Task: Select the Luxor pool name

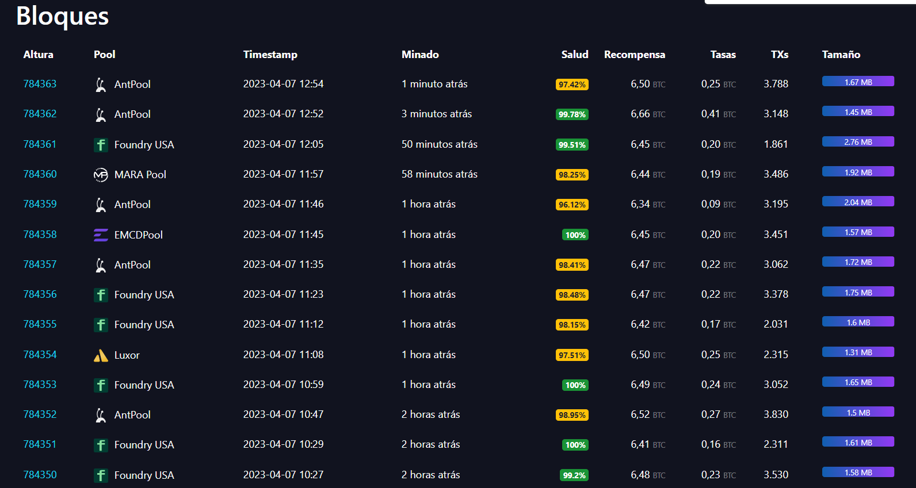Action: 127,355
